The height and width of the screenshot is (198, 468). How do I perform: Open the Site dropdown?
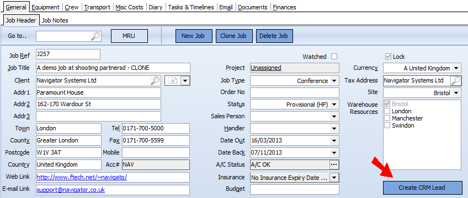[456, 93]
